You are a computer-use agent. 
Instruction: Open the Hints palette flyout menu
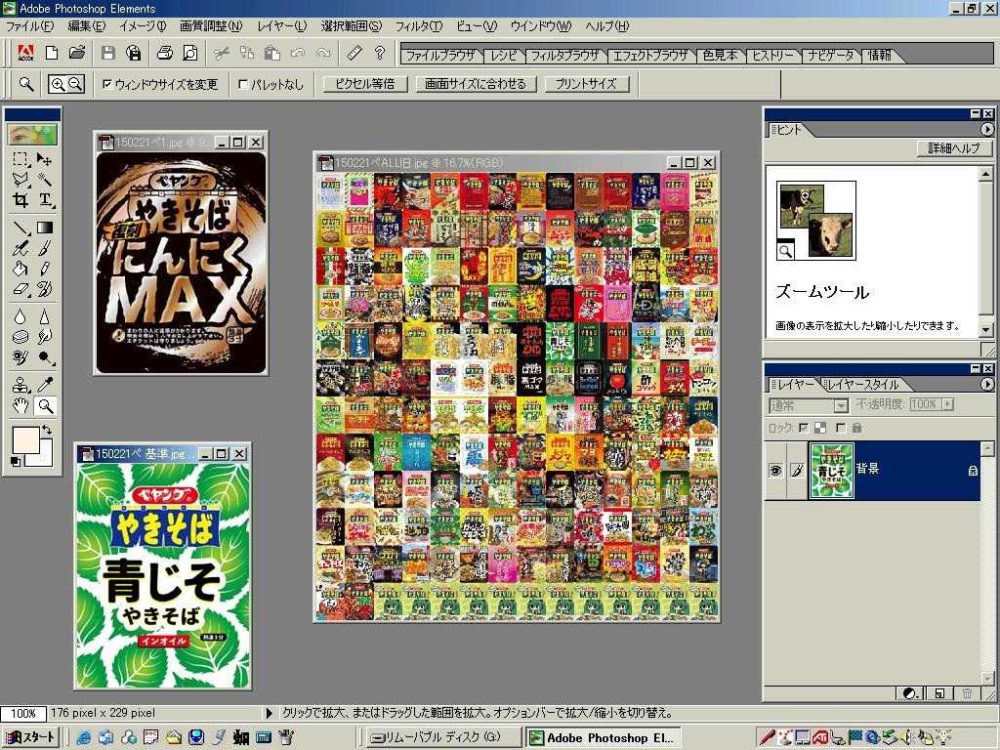(986, 130)
